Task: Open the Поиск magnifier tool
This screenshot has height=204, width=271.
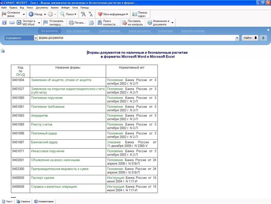Action: click(62, 14)
